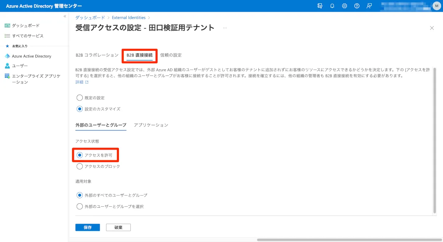This screenshot has height=242, width=443.
Task: Collapse the left sidebar menu
Action: coord(65,16)
